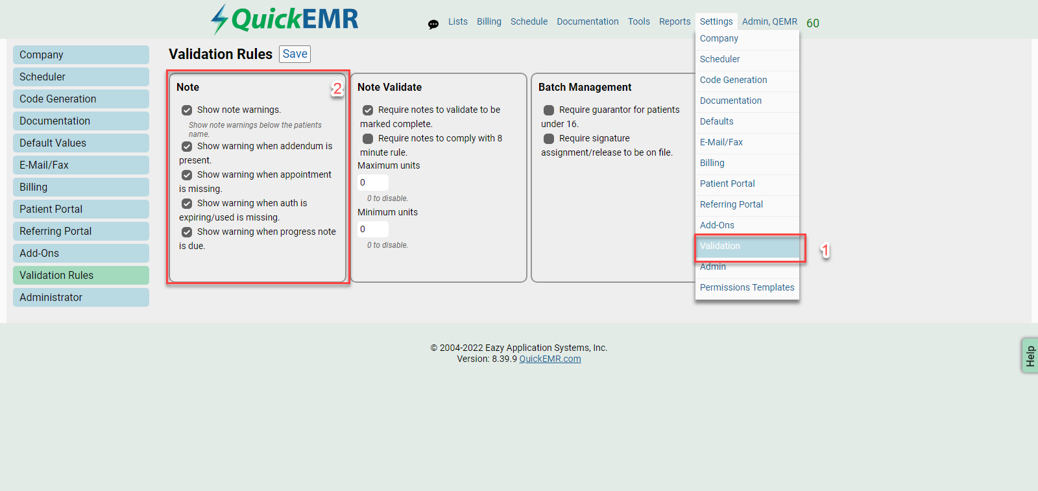Image resolution: width=1038 pixels, height=491 pixels.
Task: Open the Billing menu in top navigation
Action: click(x=489, y=21)
